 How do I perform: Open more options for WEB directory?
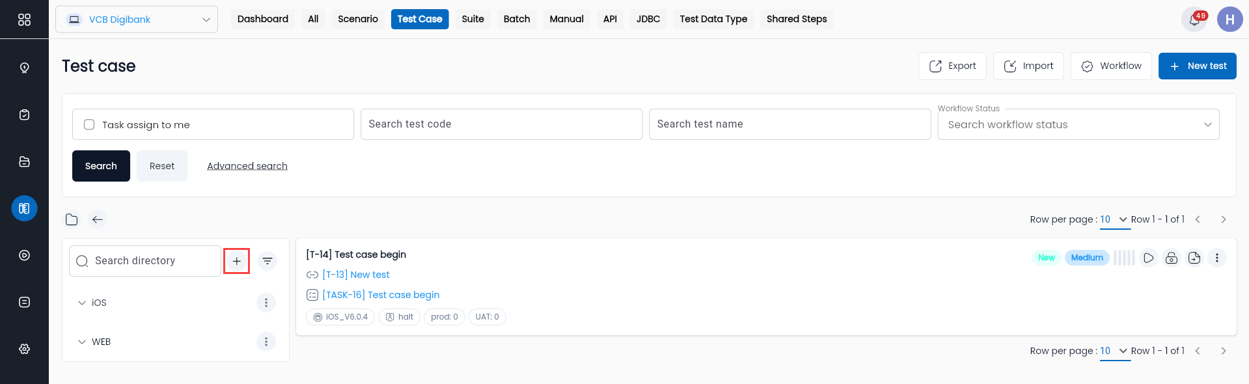266,342
